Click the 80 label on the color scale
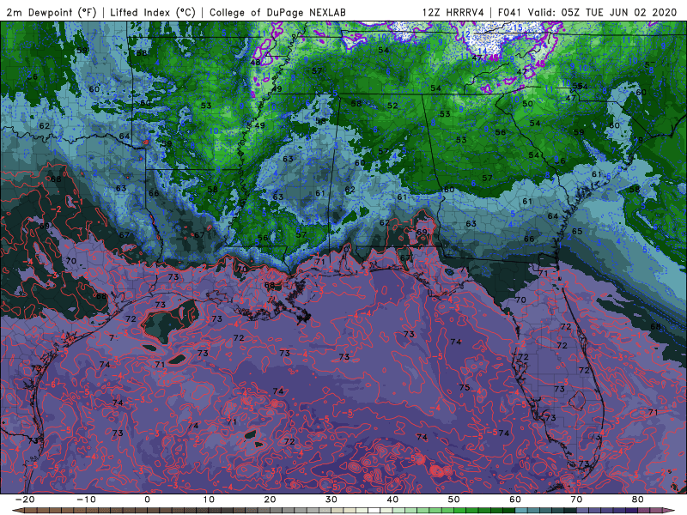 [638, 500]
